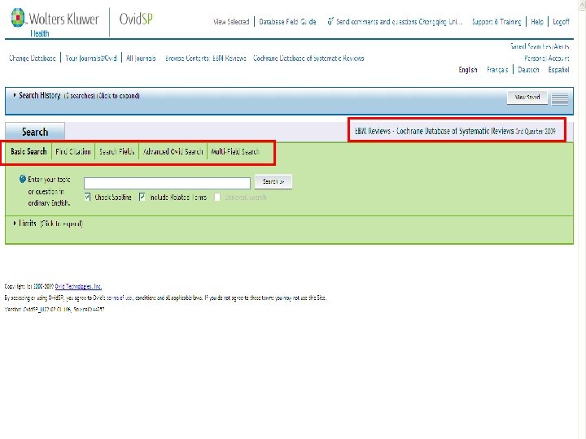
Task: Open Your Journals@Ovid link
Action: pos(91,59)
